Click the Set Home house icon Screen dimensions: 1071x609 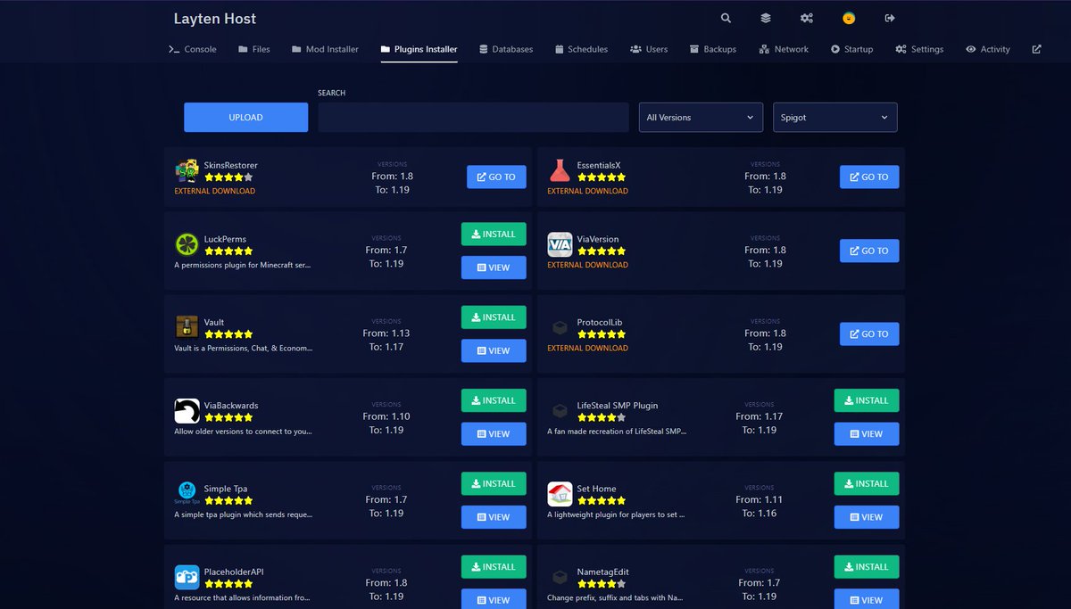(560, 493)
